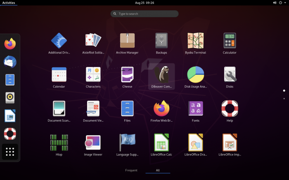The height and width of the screenshot is (180, 289).
Task: Select first app page indicator dot
Action: (x=284, y=90)
